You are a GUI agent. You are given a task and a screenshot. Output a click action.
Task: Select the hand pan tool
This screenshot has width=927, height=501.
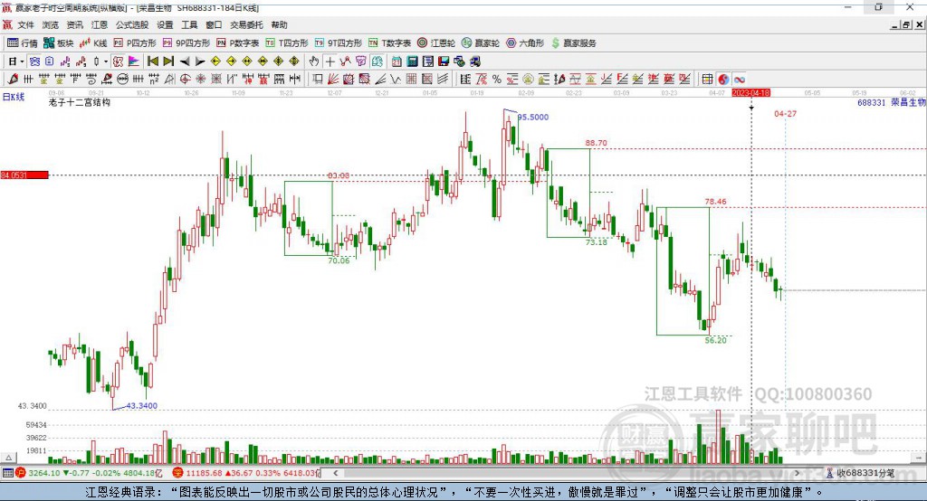[x=314, y=61]
